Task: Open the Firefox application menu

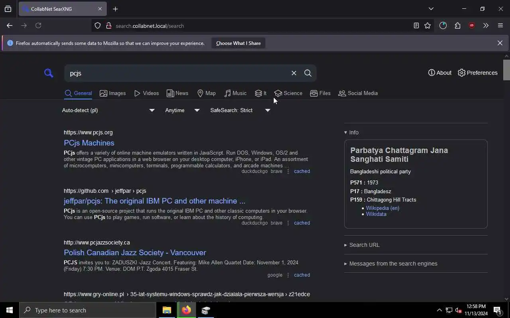Action: (500, 25)
